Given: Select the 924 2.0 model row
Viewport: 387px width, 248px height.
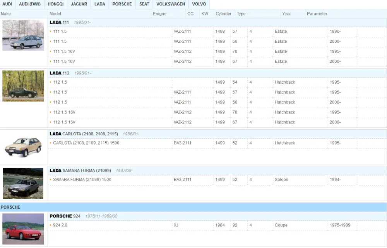Looking at the screenshot, I should pos(217,225).
